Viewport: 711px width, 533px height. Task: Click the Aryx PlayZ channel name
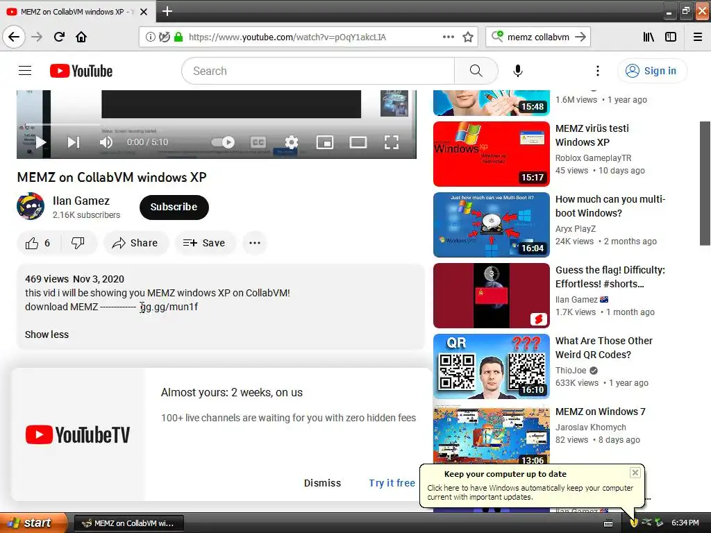click(576, 229)
